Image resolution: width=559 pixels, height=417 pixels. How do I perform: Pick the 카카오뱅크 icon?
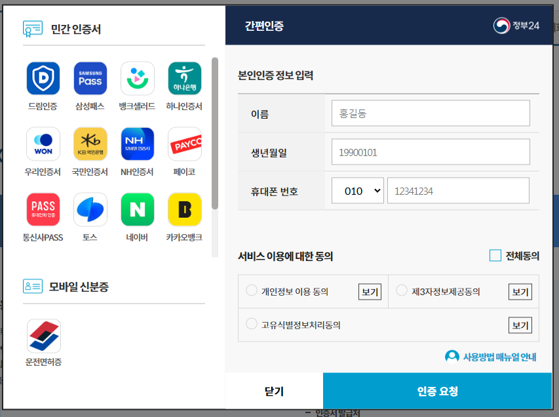tap(184, 209)
